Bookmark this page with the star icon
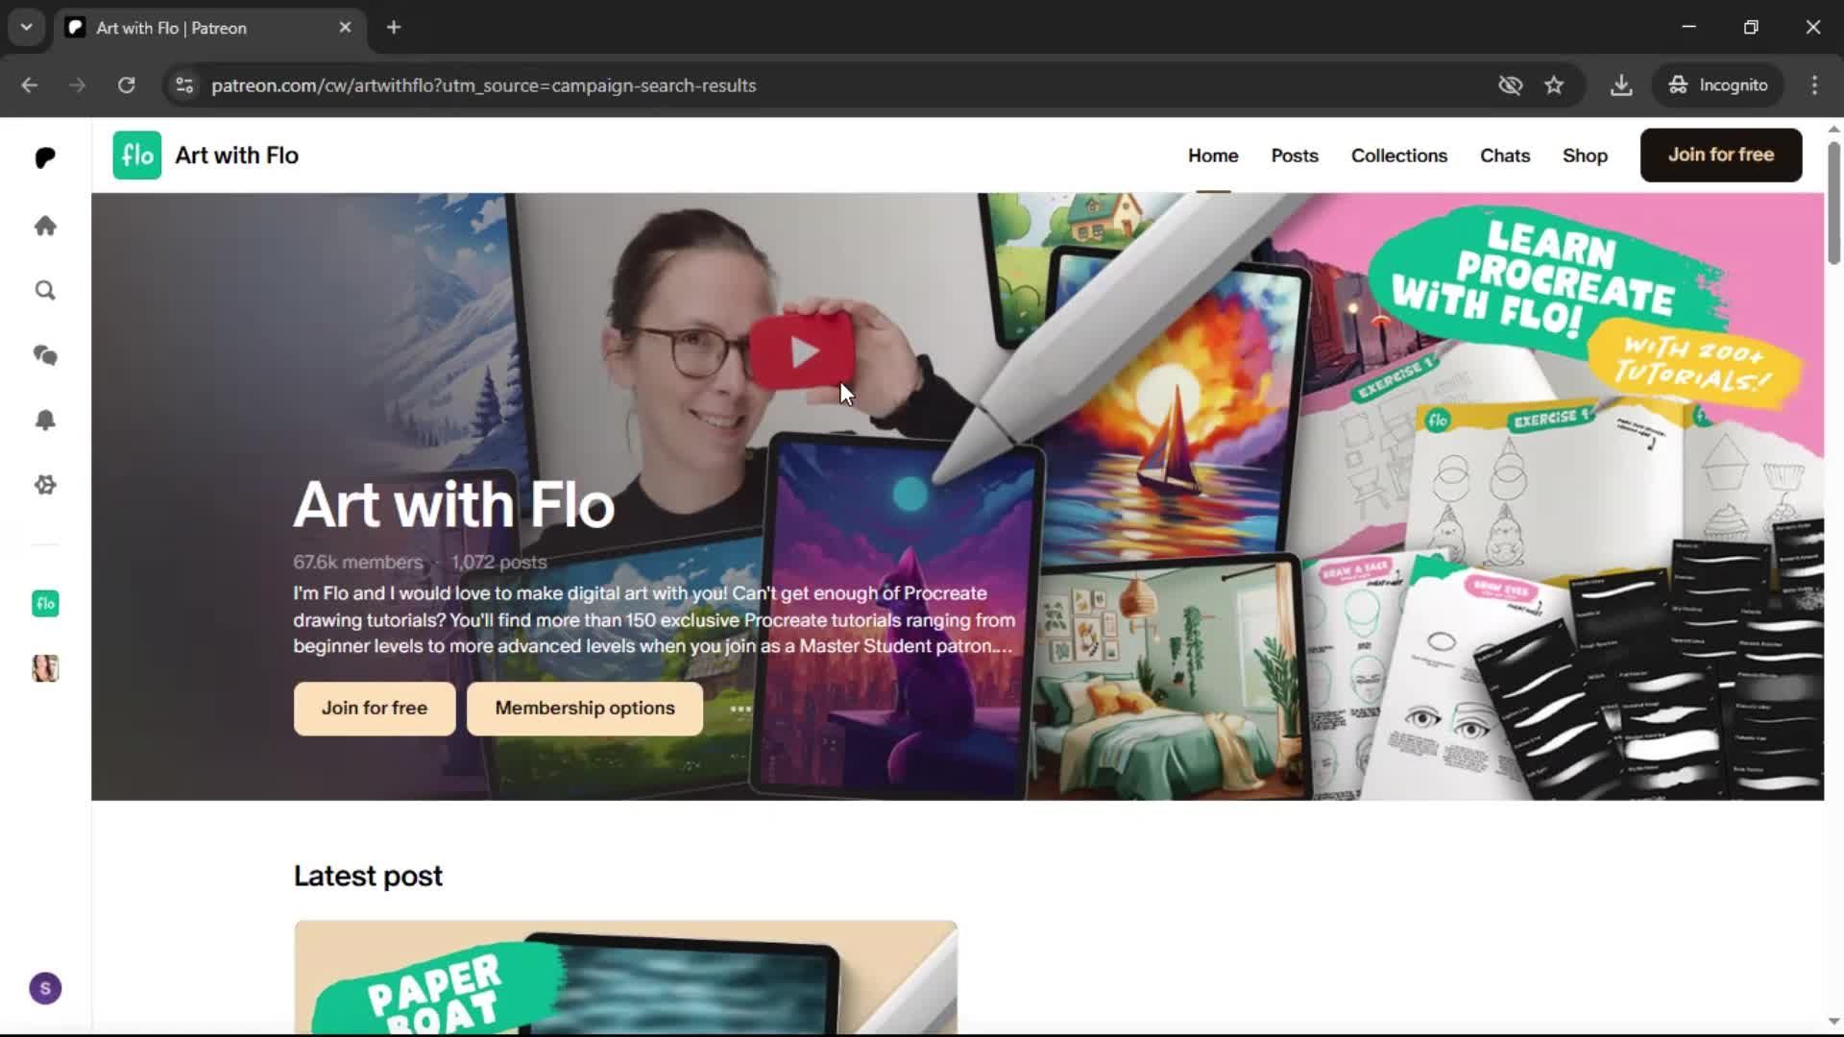Screen dimensions: 1844x1037 [1554, 85]
